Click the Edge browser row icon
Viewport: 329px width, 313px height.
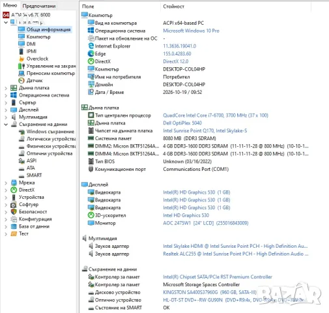pos(91,53)
